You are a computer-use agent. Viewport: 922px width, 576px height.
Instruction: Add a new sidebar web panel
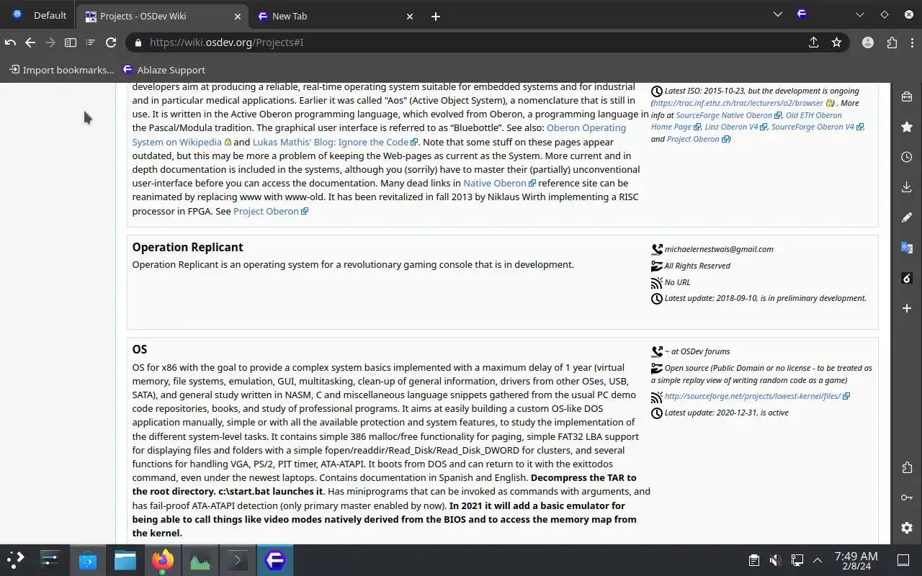(907, 308)
